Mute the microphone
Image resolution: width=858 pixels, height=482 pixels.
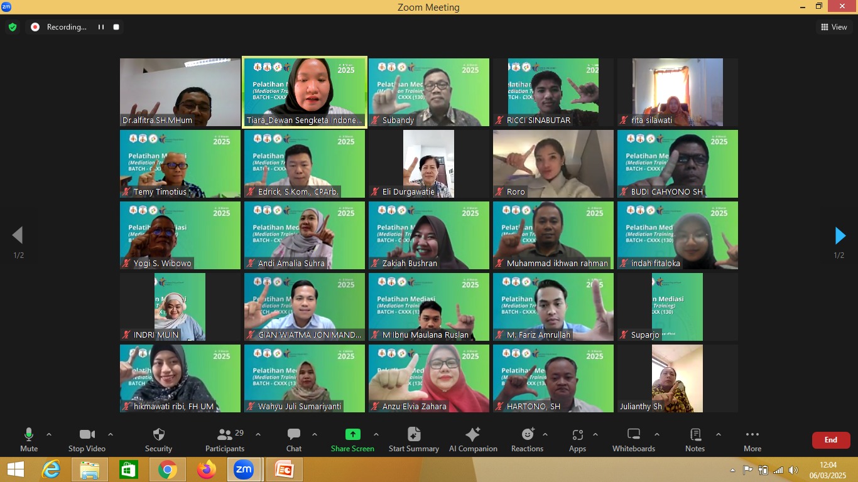tap(29, 439)
